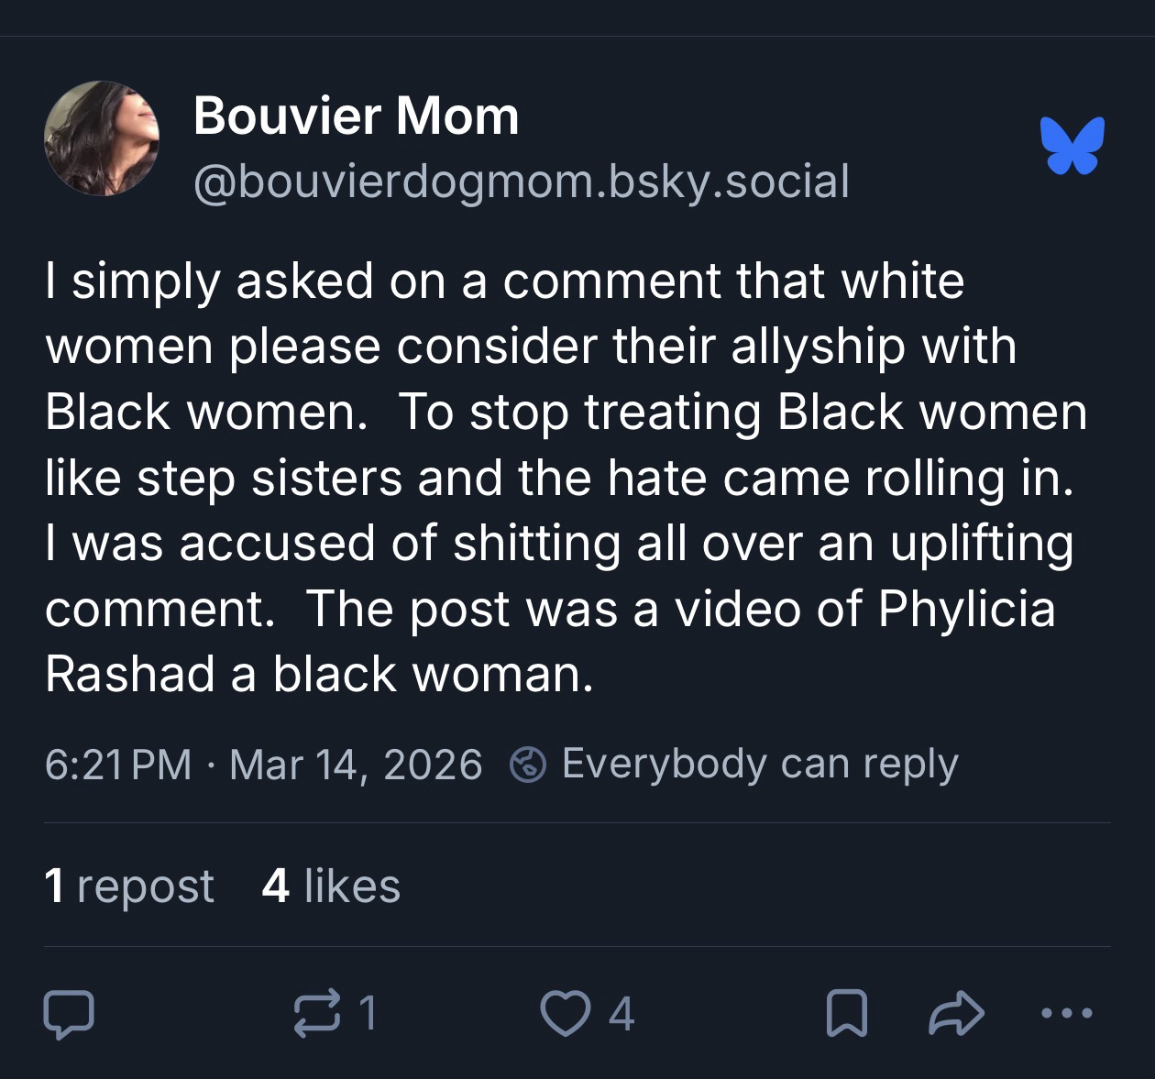
Task: Open the three-dot more options menu
Action: coord(1068,1014)
